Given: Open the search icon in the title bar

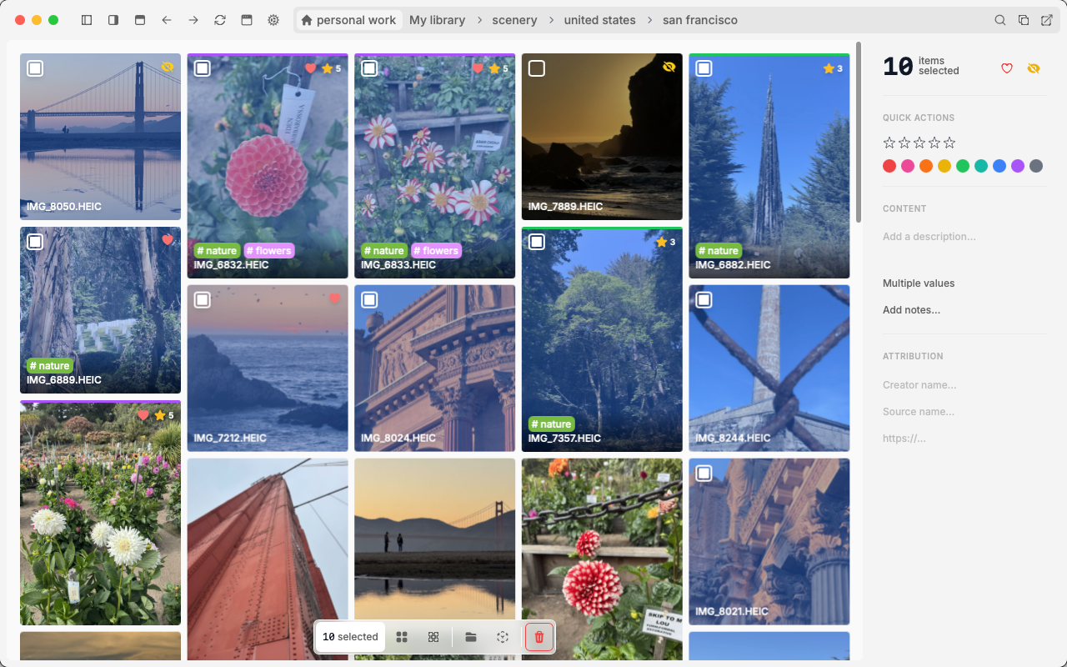Looking at the screenshot, I should (x=999, y=19).
